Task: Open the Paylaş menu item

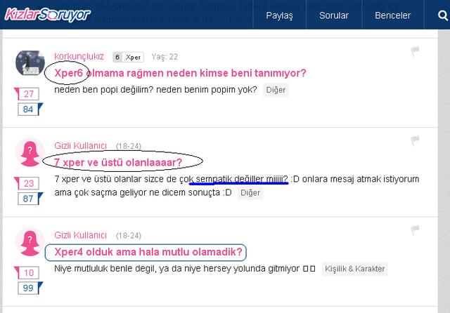Action: [279, 15]
